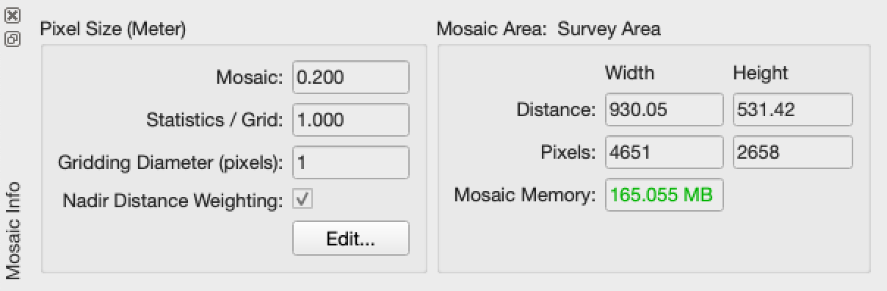Select the Pixels Width field showing 4651
The height and width of the screenshot is (291, 887).
point(665,152)
